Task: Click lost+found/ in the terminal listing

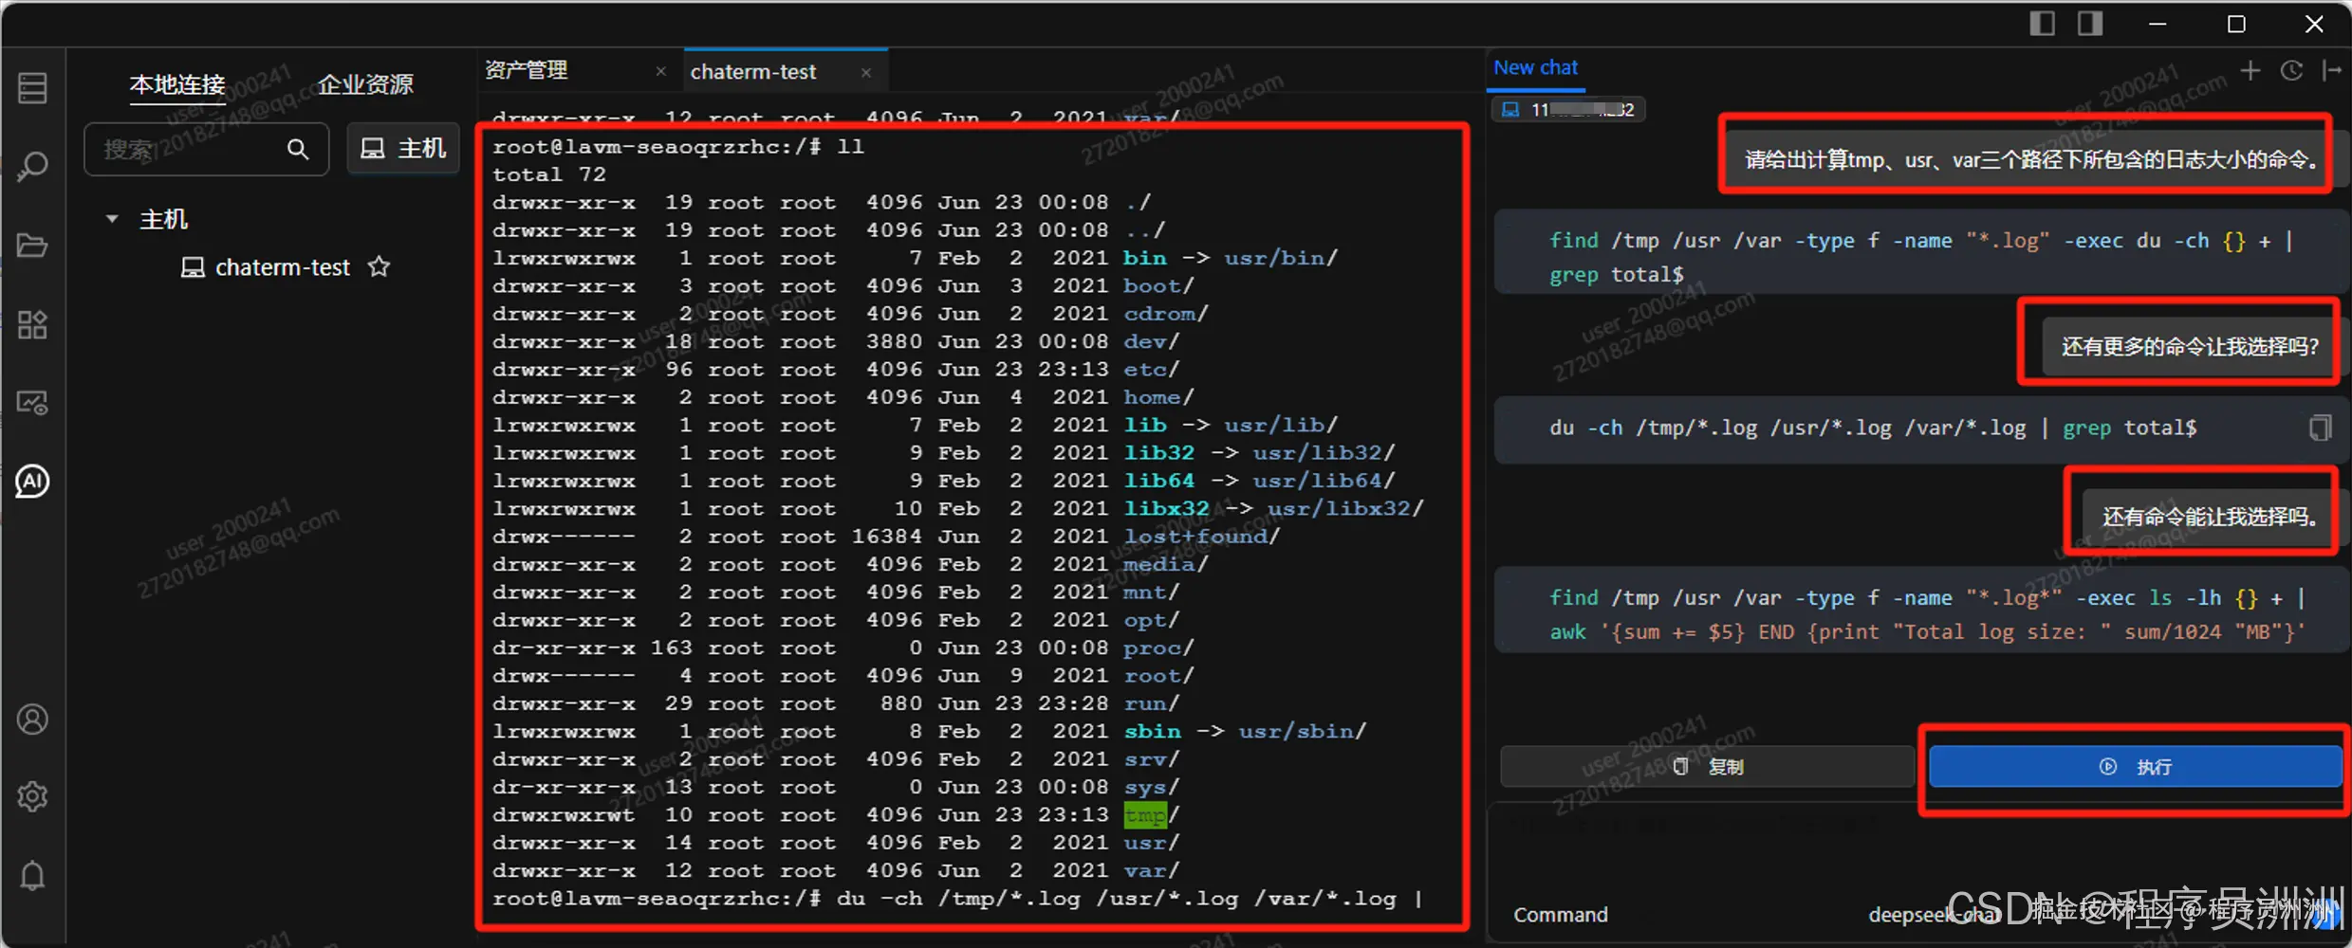Action: (1202, 537)
